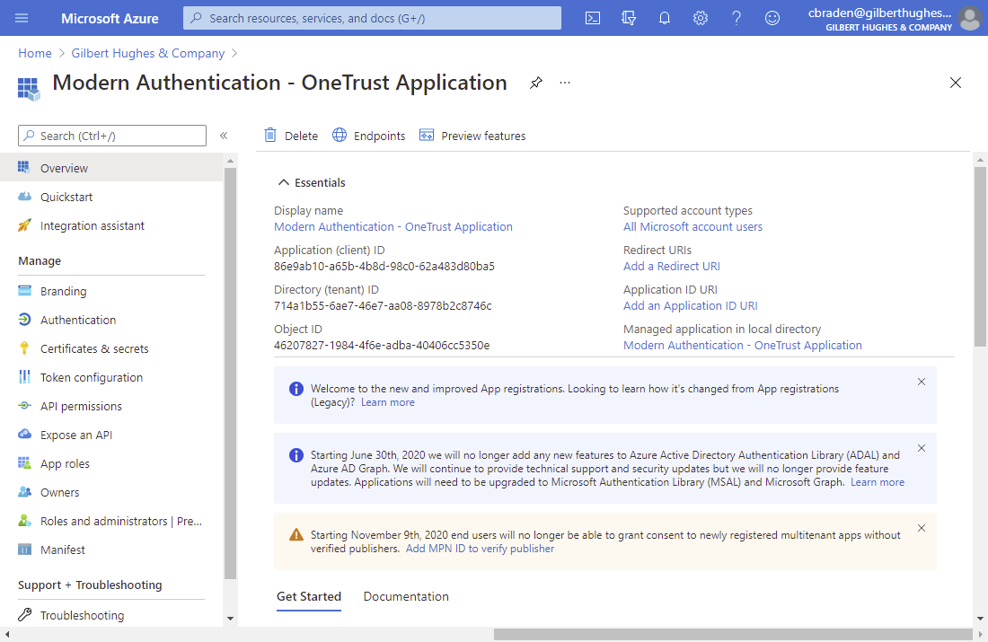Open the Manifest editor page

111,550
